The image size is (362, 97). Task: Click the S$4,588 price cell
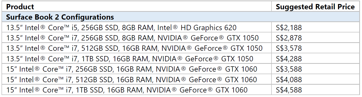[315, 90]
